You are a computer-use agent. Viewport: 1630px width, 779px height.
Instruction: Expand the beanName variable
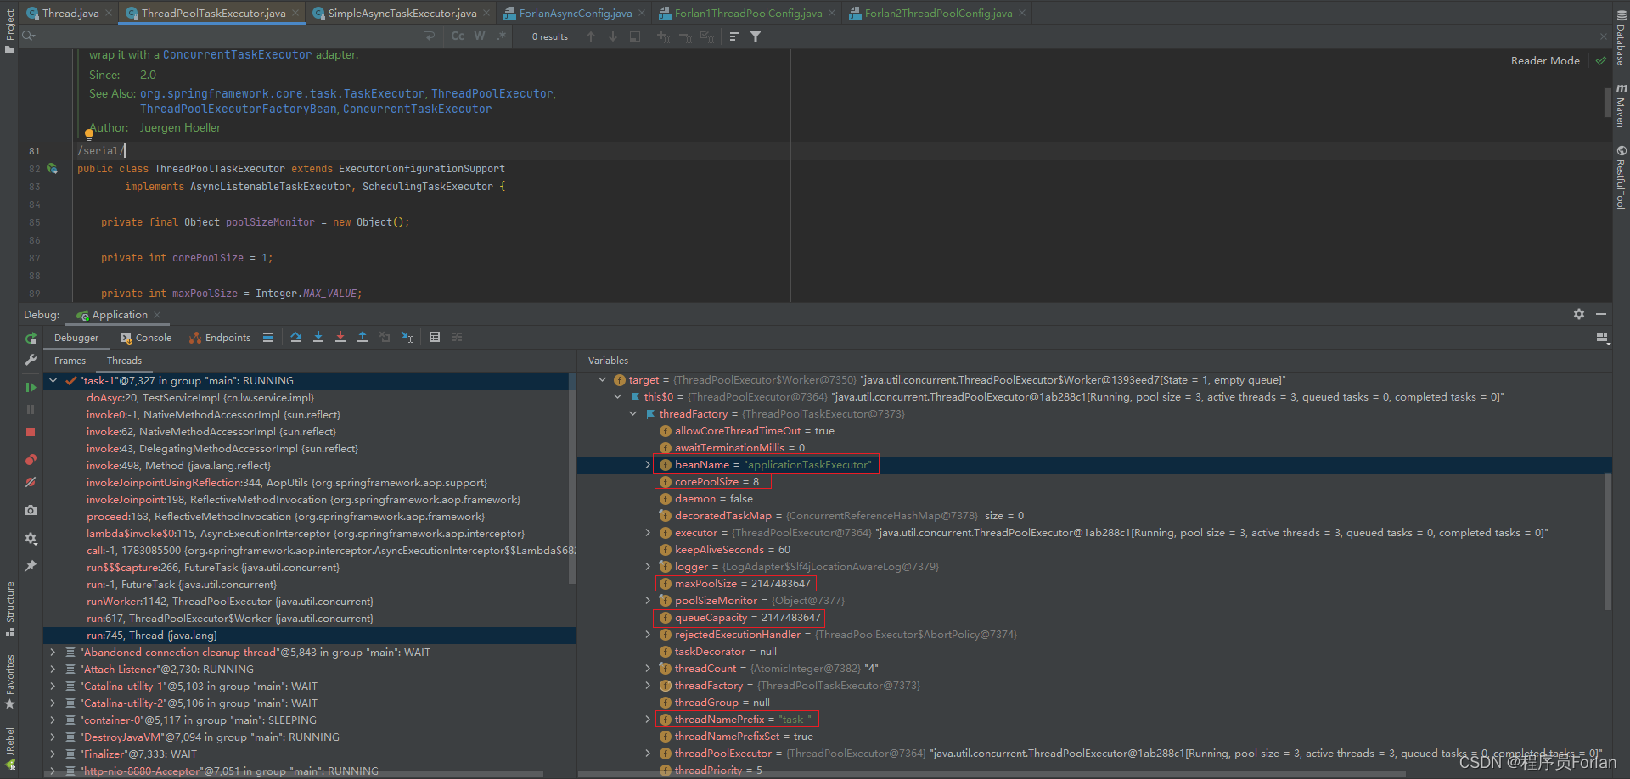[x=648, y=465]
